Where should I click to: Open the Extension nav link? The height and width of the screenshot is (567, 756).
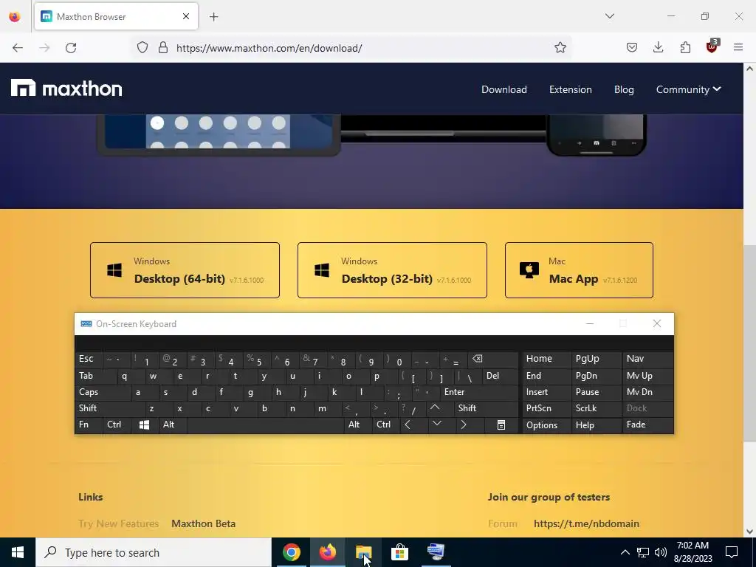571,89
